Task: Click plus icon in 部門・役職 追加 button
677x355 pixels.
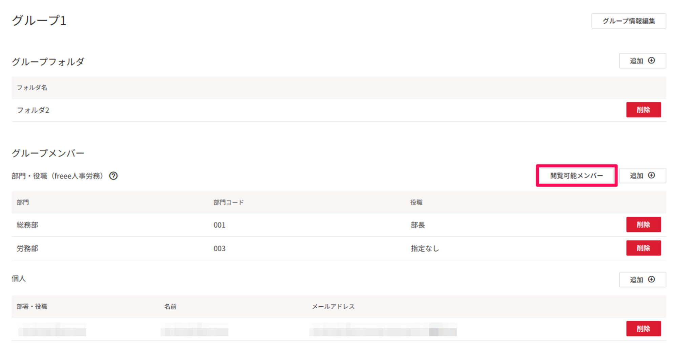Action: point(651,175)
